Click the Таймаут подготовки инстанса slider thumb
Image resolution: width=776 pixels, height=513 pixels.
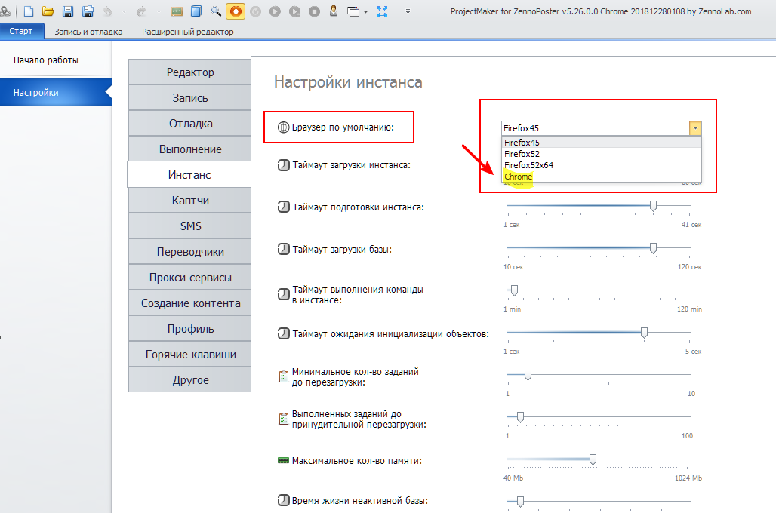(653, 206)
